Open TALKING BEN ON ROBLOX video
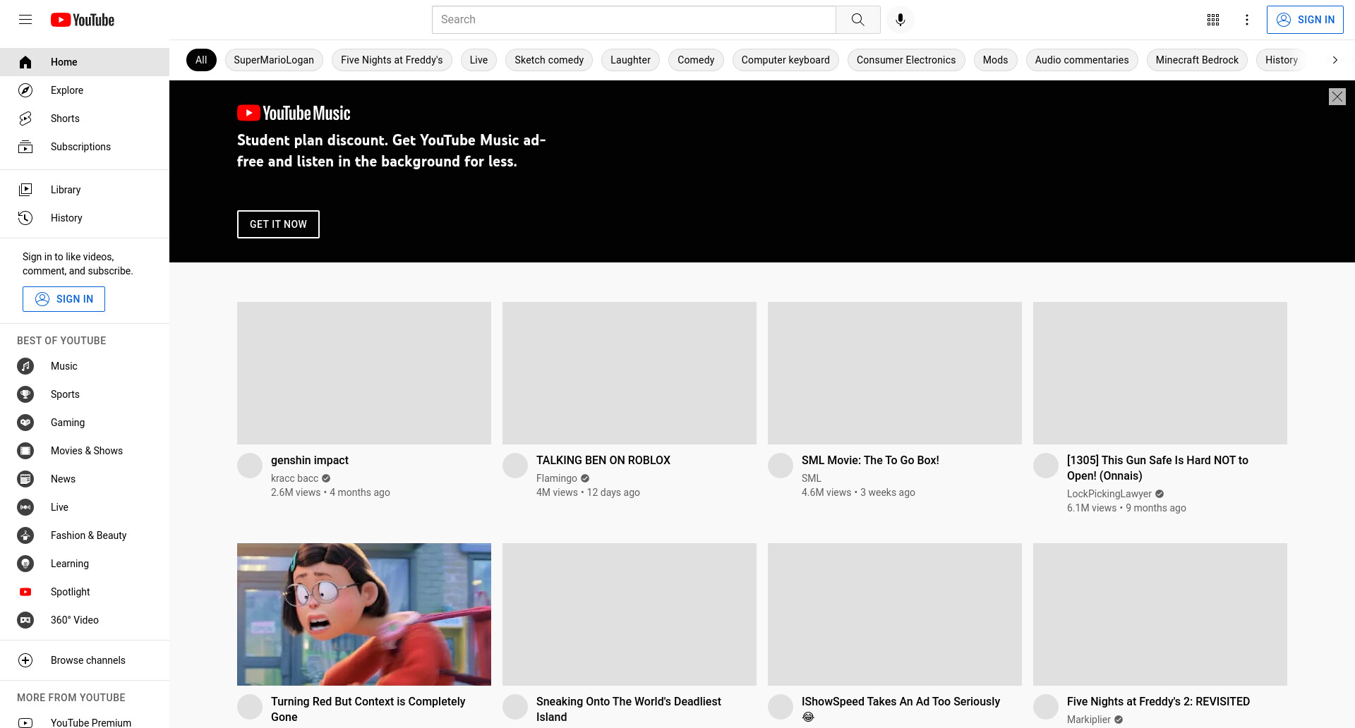Viewport: 1355px width, 728px height. 603,461
